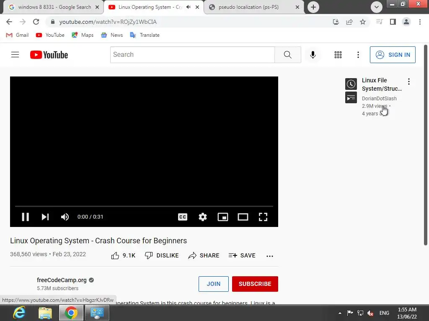Open YouTube apps grid
Viewport: 429px width, 321px height.
[x=338, y=55]
